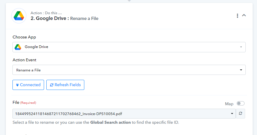
Task: Click the Google Drive logo in step header
Action: pyautogui.click(x=19, y=16)
